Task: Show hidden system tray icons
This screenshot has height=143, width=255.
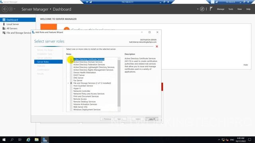Action: coord(219,140)
